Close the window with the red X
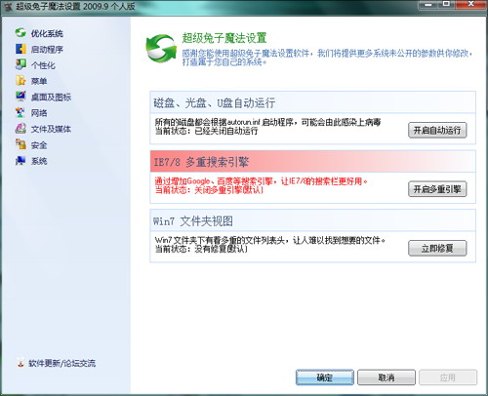The width and height of the screenshot is (488, 396). pyautogui.click(x=470, y=5)
